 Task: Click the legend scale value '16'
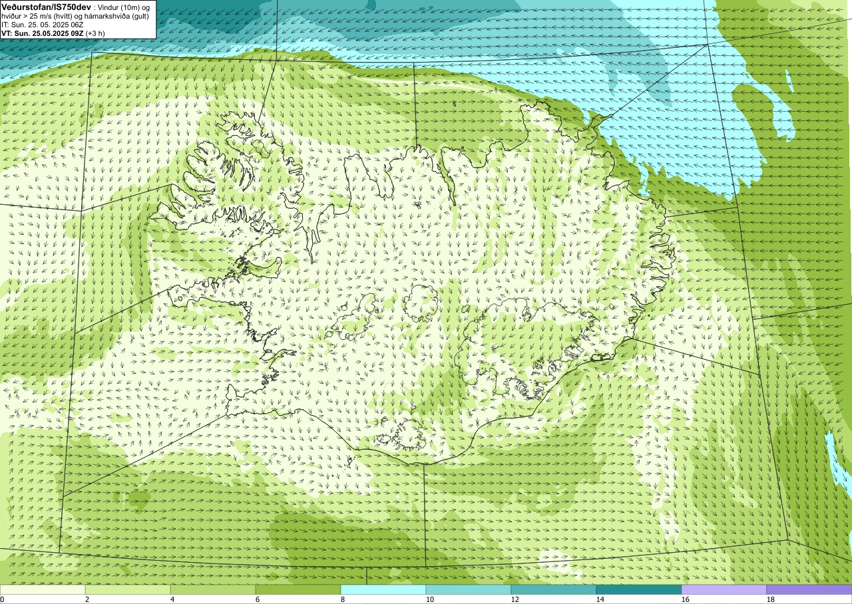pyautogui.click(x=686, y=599)
